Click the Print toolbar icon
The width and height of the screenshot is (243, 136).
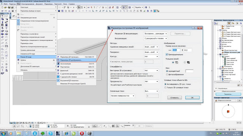coord(12,7)
